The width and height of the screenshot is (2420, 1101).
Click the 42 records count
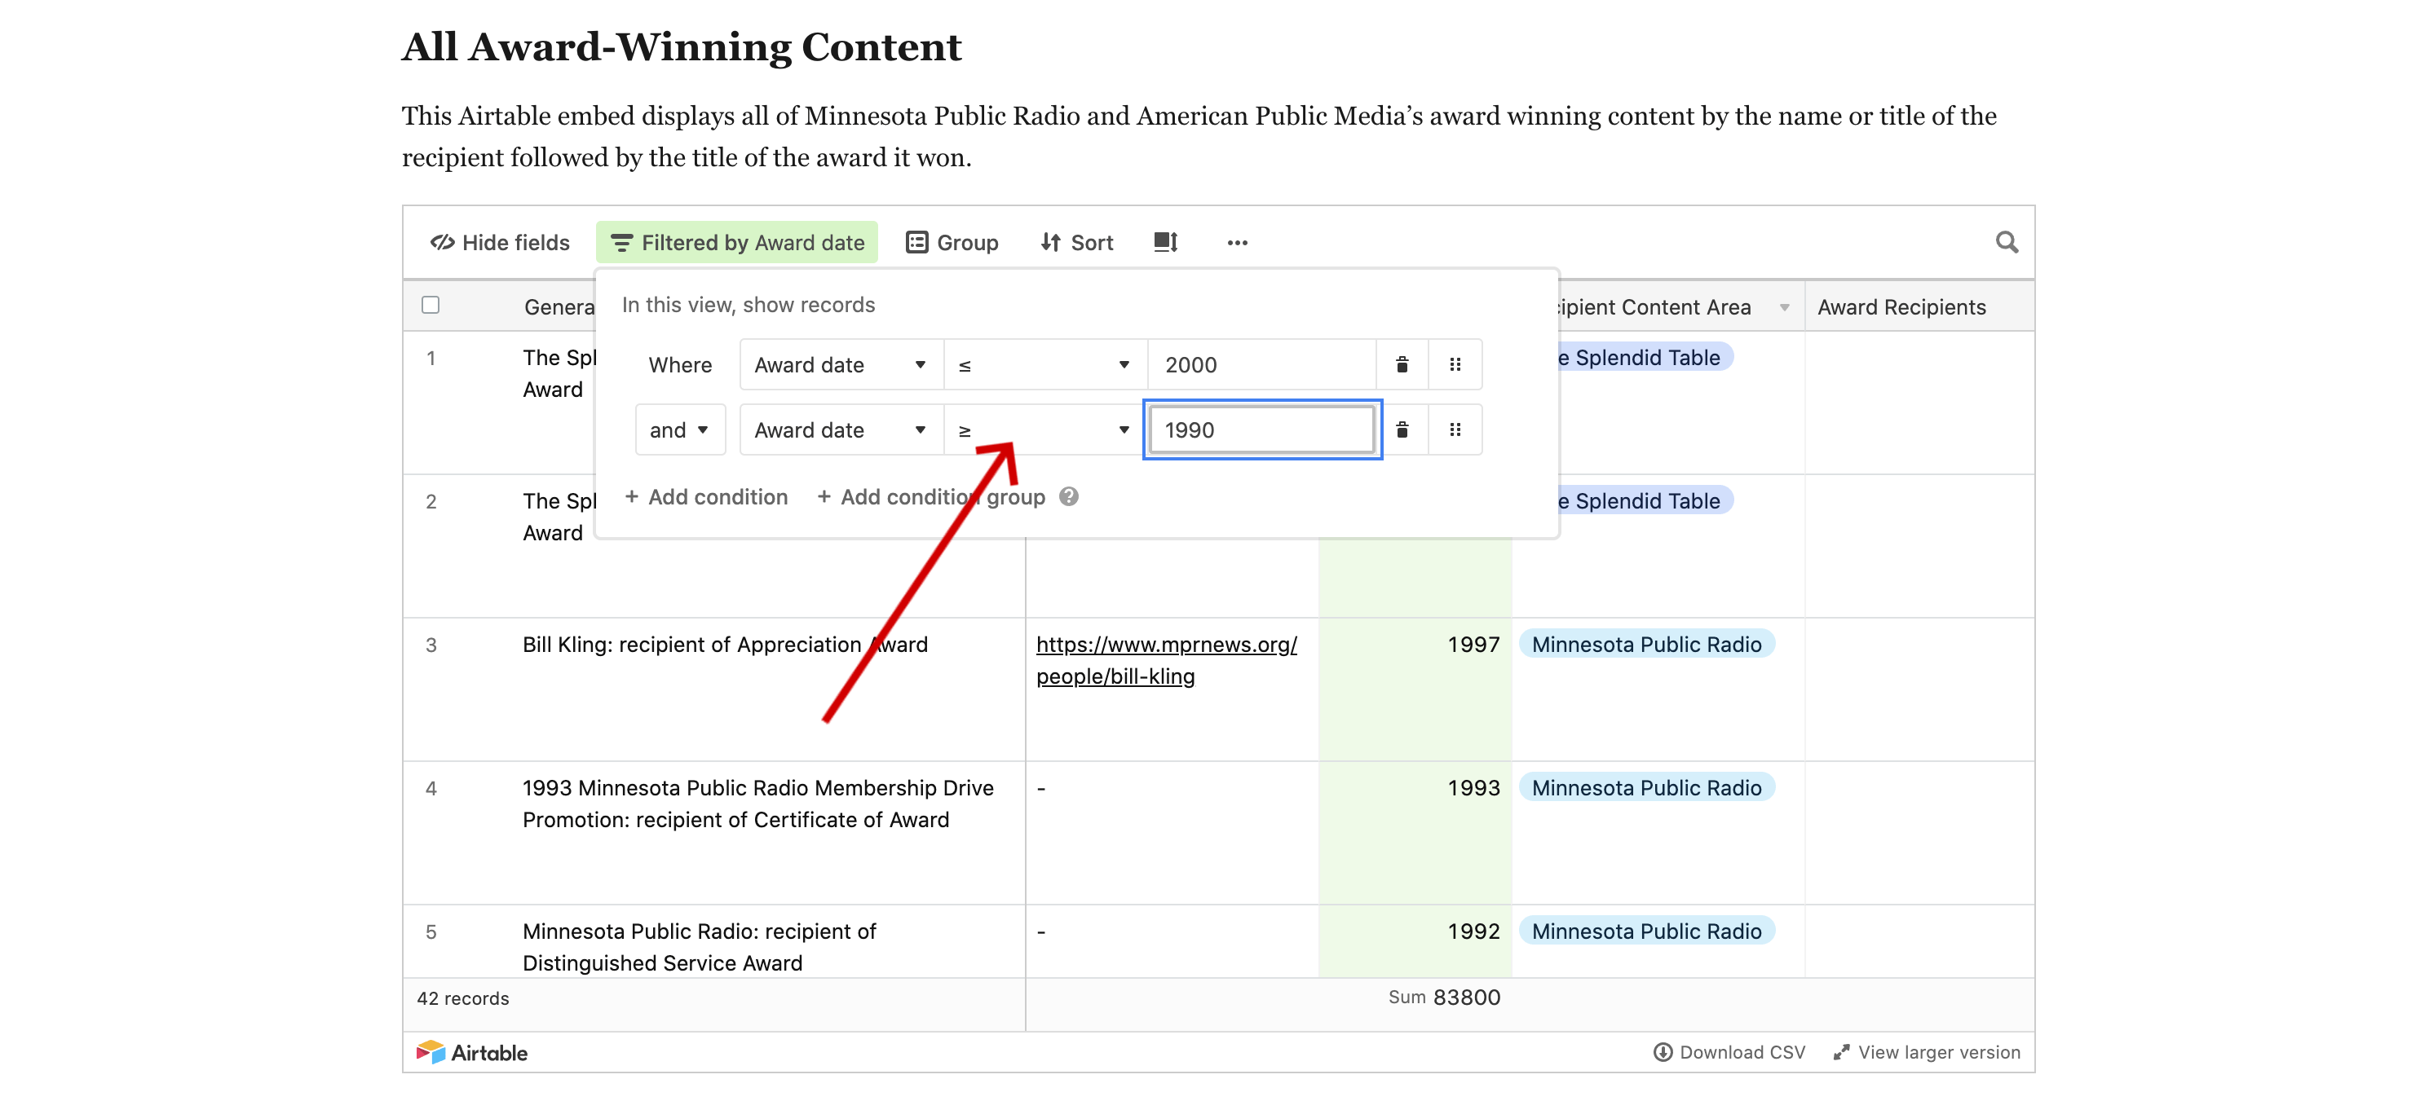pos(462,998)
